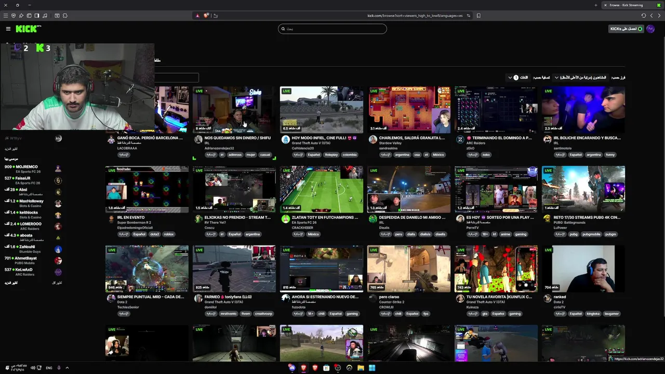Click 'adinross' tag under Adrianozendejas32
665x374 pixels.
click(x=235, y=155)
